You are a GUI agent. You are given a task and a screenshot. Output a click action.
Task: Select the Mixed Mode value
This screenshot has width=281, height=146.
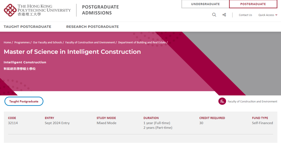point(106,123)
